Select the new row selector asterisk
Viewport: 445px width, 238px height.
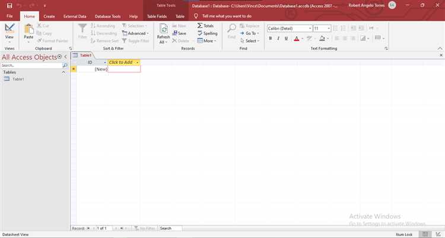coord(74,69)
